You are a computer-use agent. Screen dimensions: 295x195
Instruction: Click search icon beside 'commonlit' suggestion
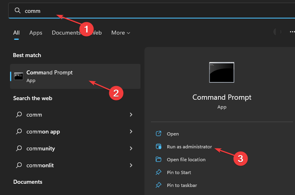(x=19, y=165)
